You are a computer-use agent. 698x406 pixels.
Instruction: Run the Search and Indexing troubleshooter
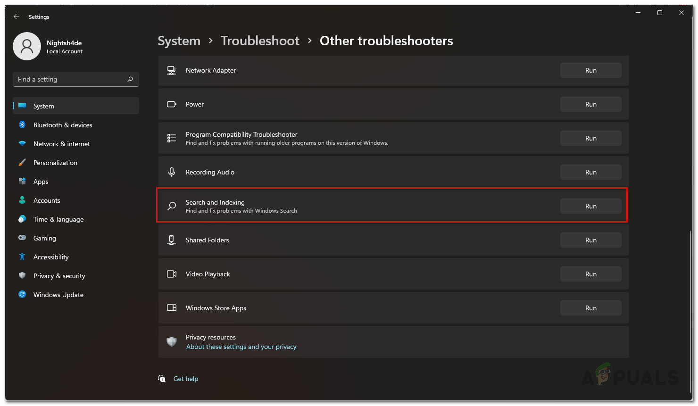click(x=590, y=206)
